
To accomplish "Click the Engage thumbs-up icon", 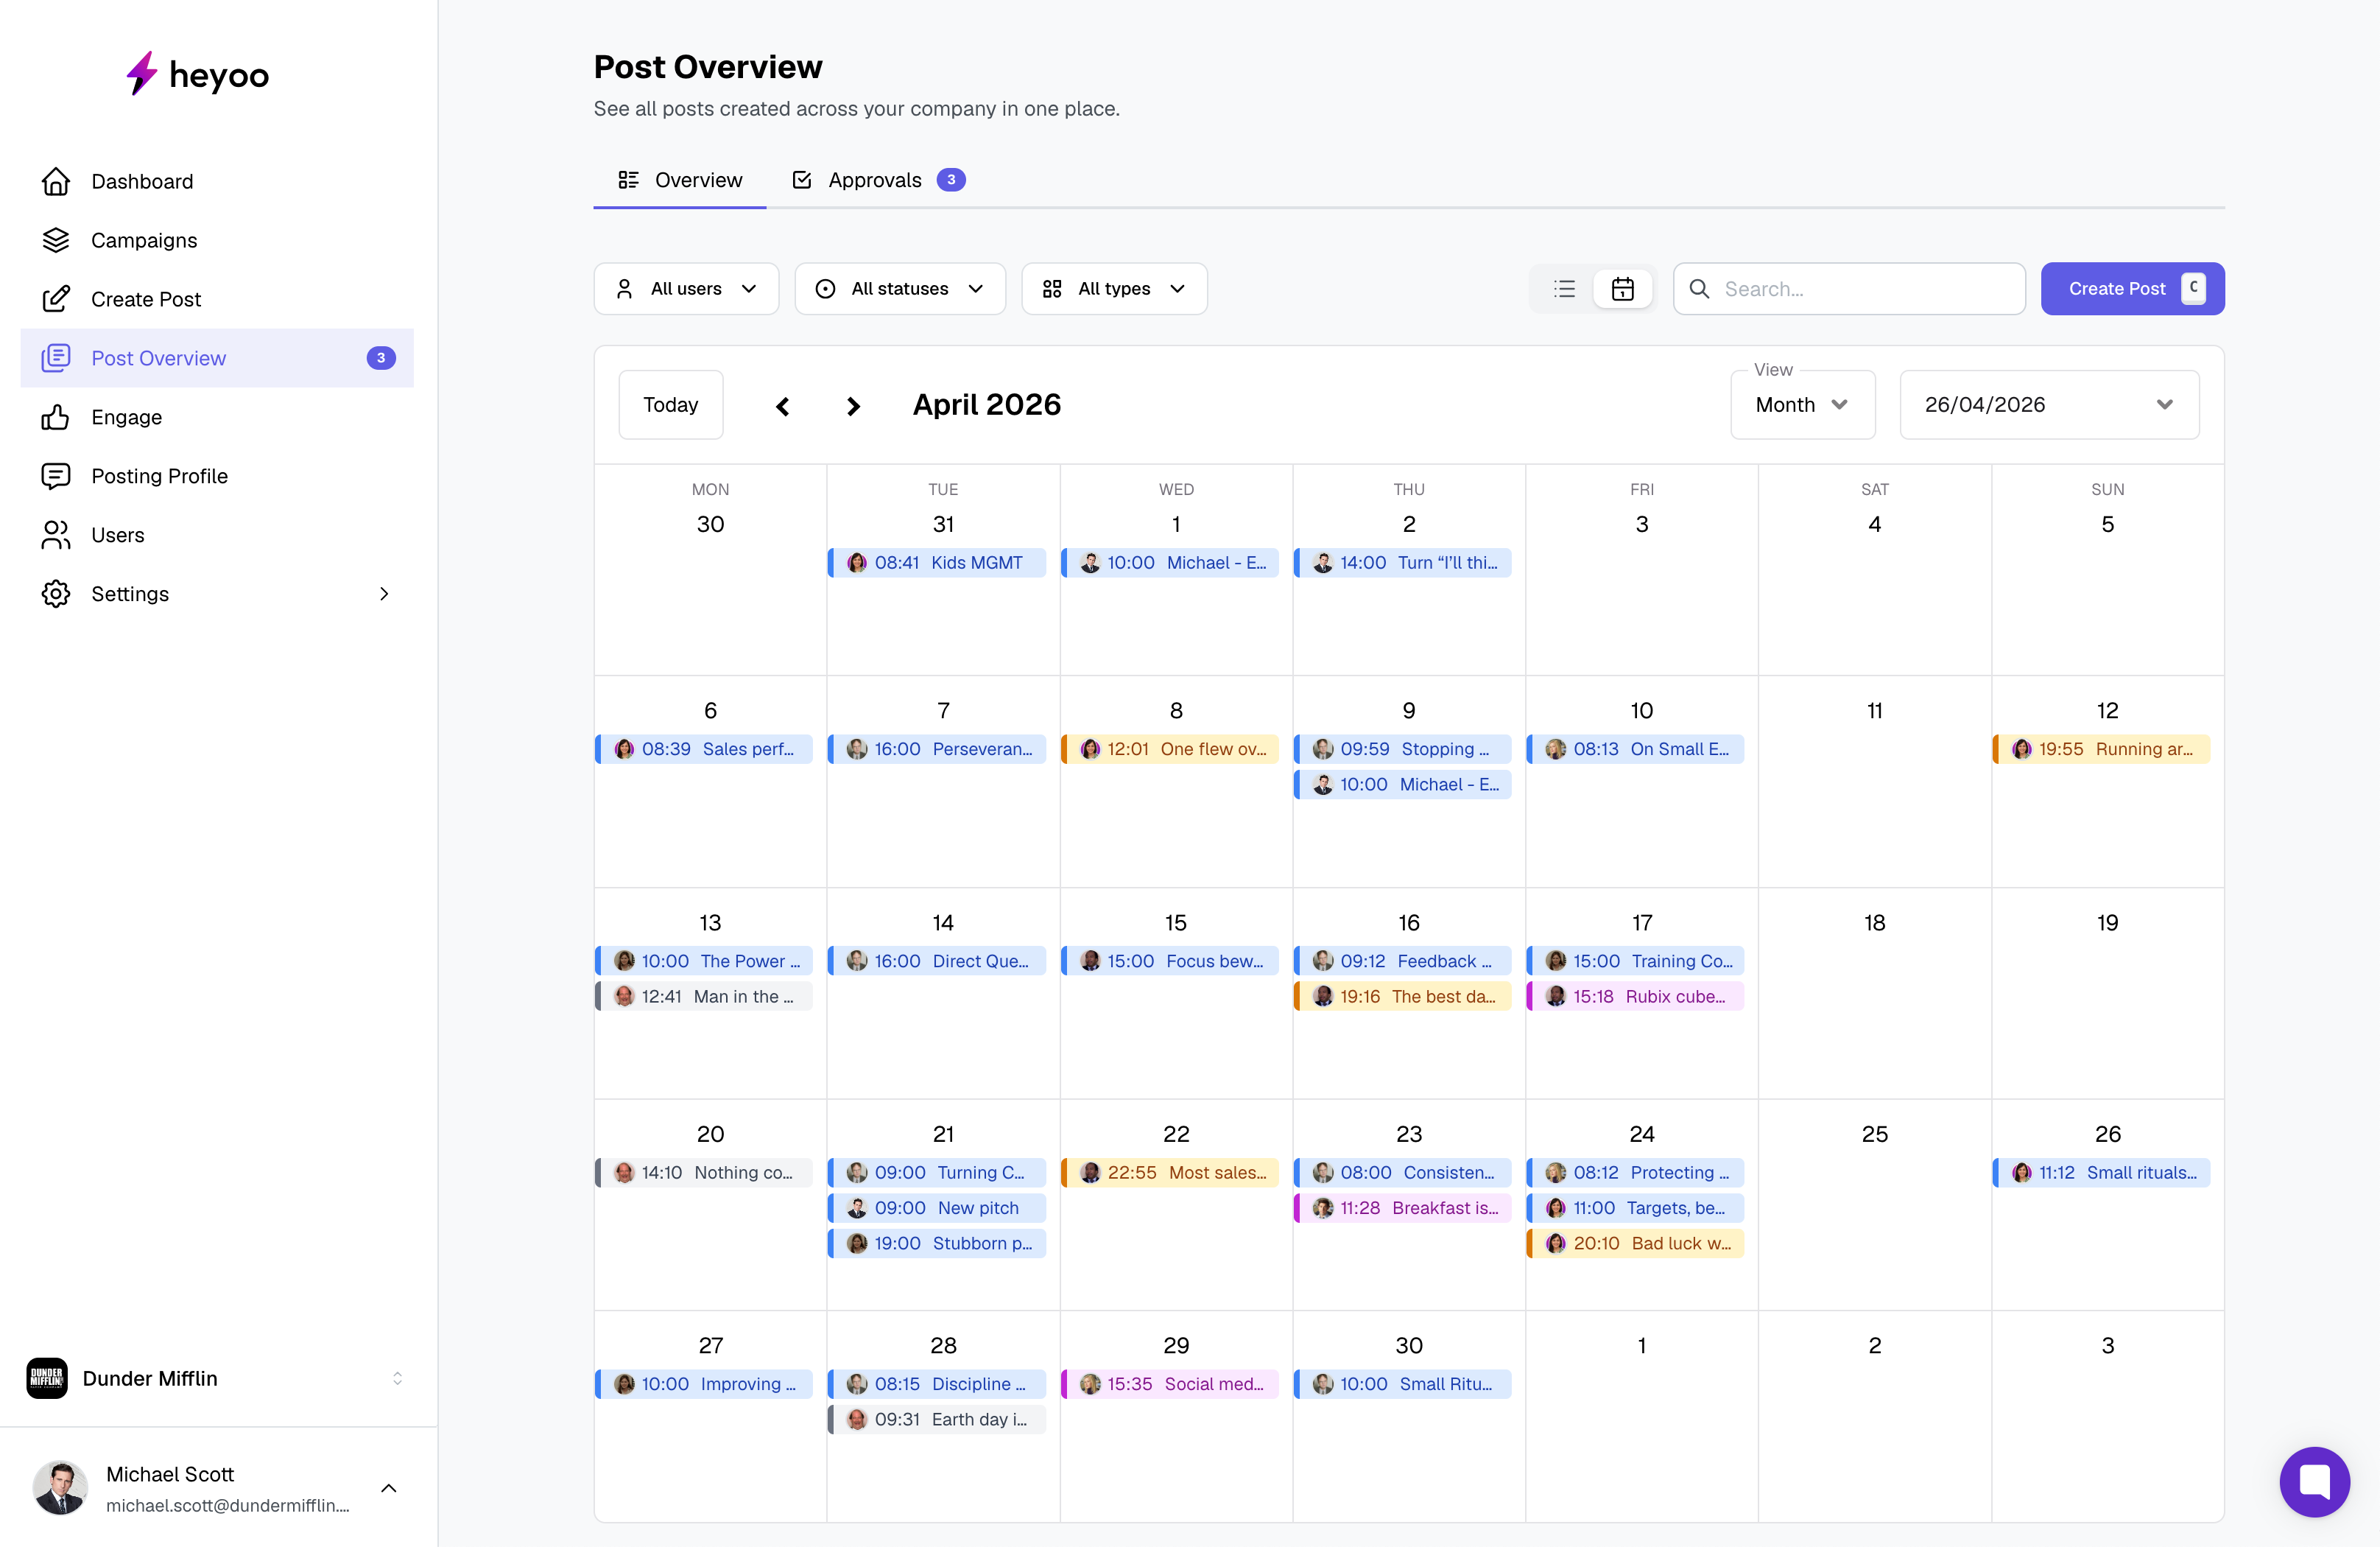I will click(x=56, y=417).
